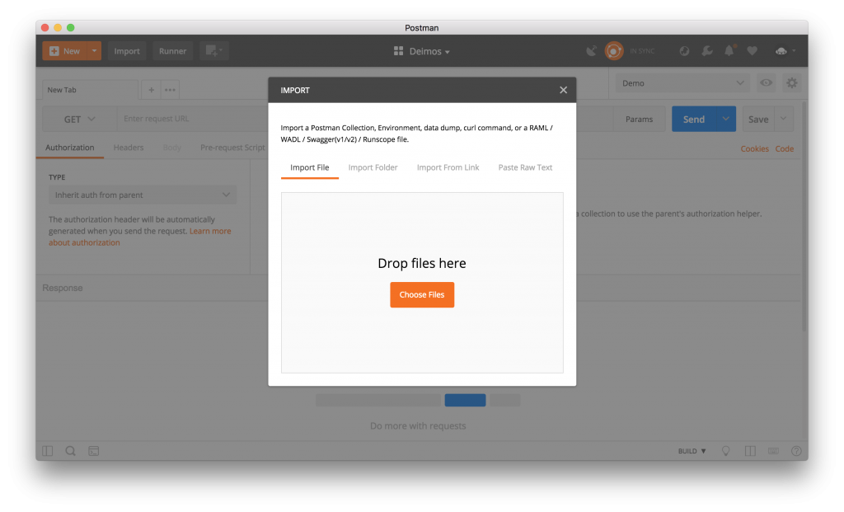
Task: Switch to the Paste Raw Text tab
Action: click(x=525, y=167)
